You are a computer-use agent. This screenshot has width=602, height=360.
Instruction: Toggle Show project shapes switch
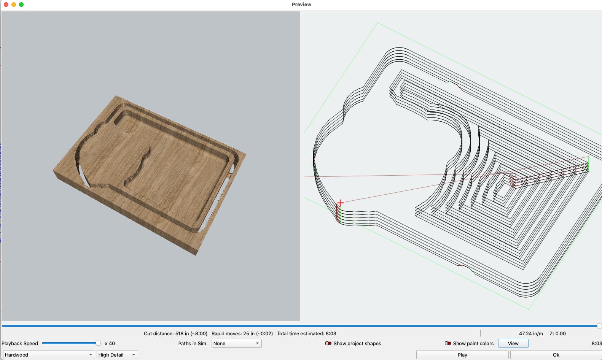[328, 343]
